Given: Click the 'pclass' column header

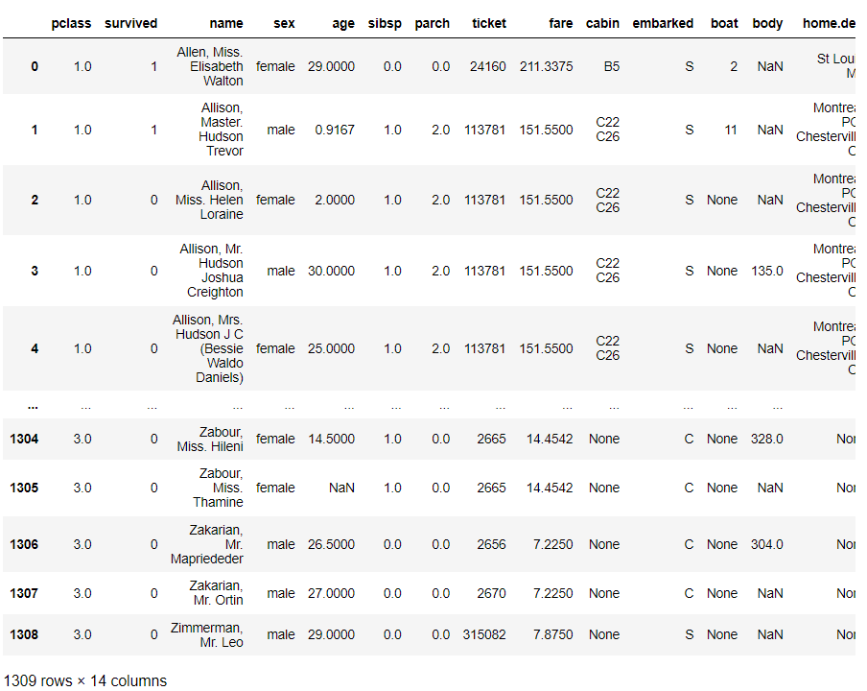Looking at the screenshot, I should point(71,23).
